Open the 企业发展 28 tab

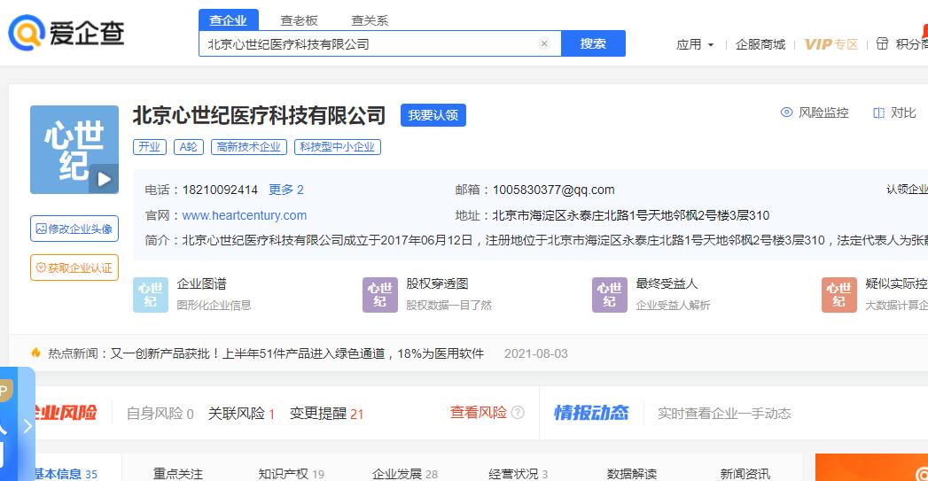click(405, 473)
